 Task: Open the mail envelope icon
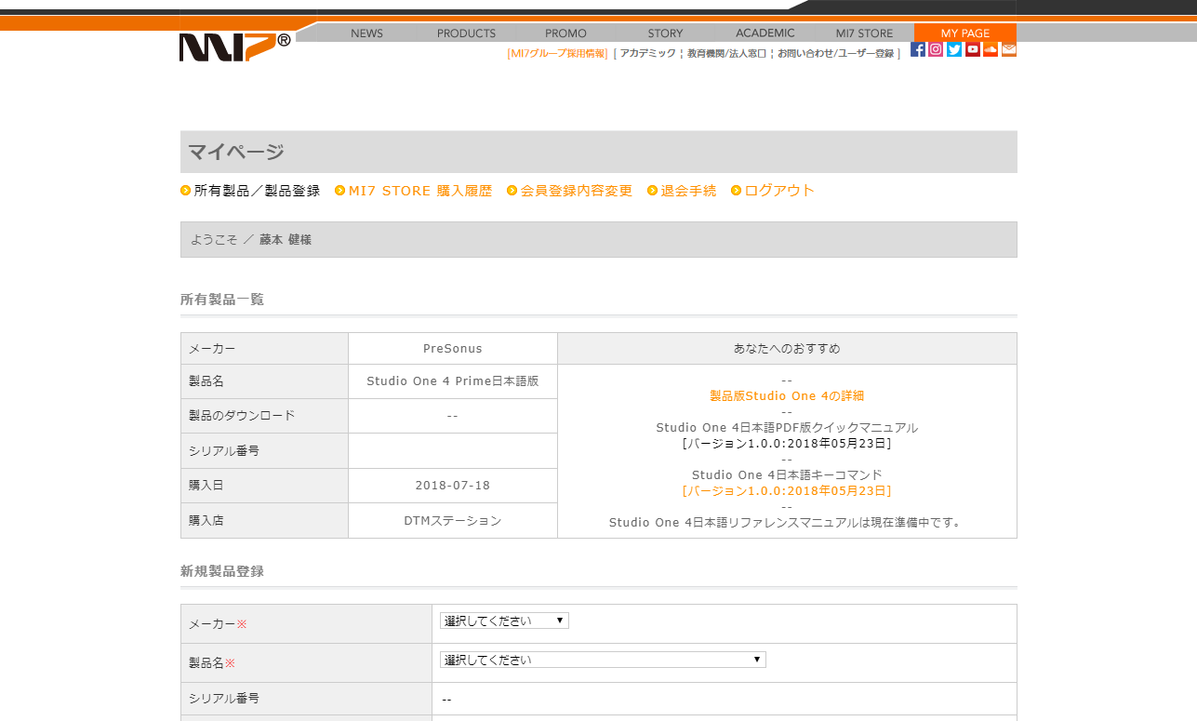pyautogui.click(x=1009, y=49)
